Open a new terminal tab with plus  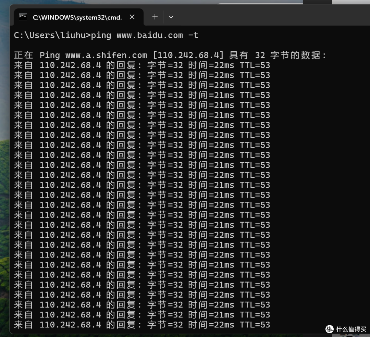pyautogui.click(x=155, y=17)
